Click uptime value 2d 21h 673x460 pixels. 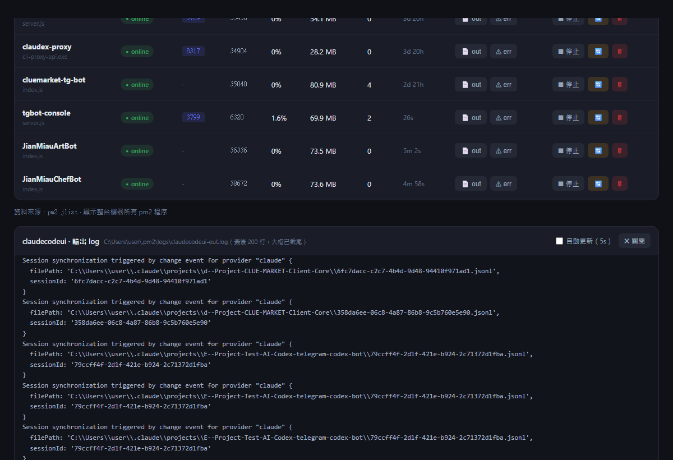coord(413,85)
